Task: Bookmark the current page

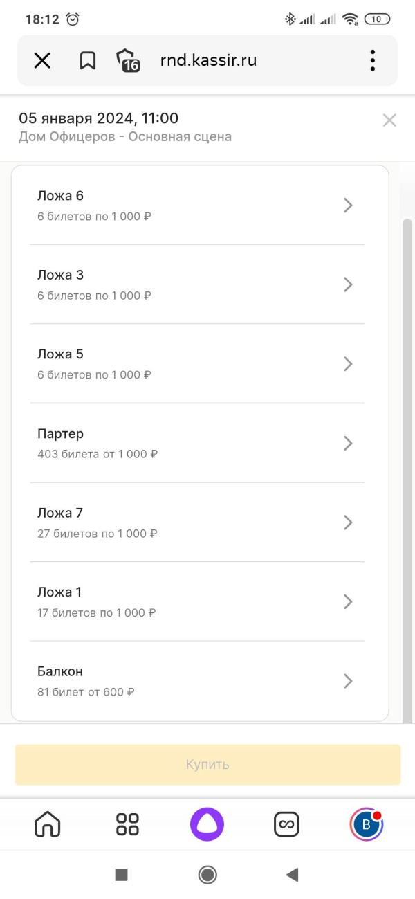Action: [87, 61]
